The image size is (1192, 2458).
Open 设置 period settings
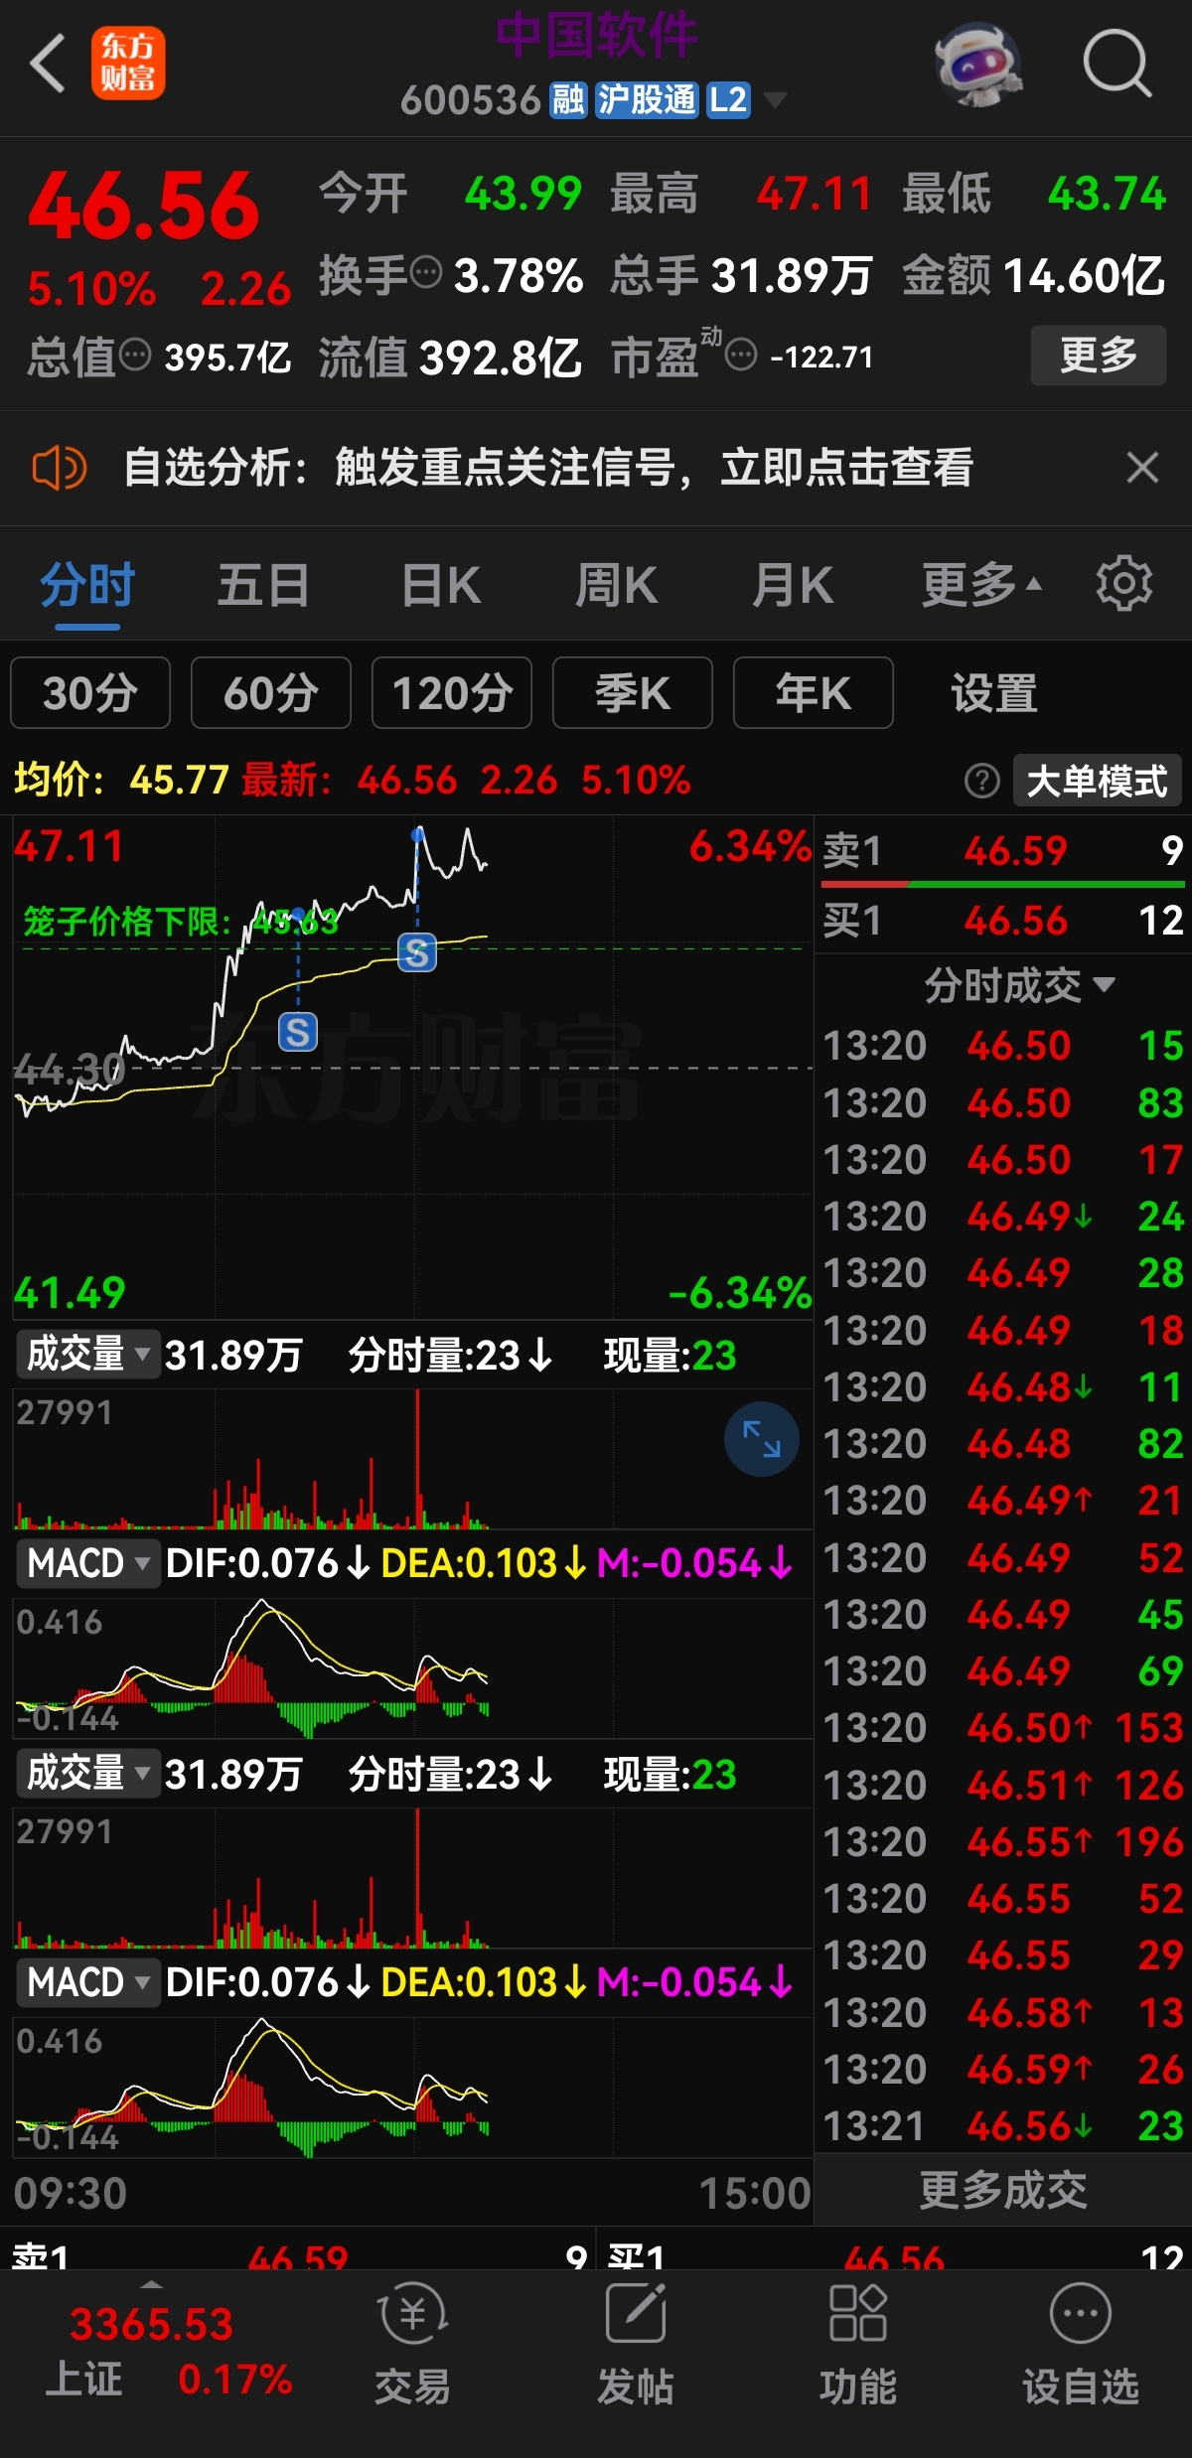(x=994, y=692)
